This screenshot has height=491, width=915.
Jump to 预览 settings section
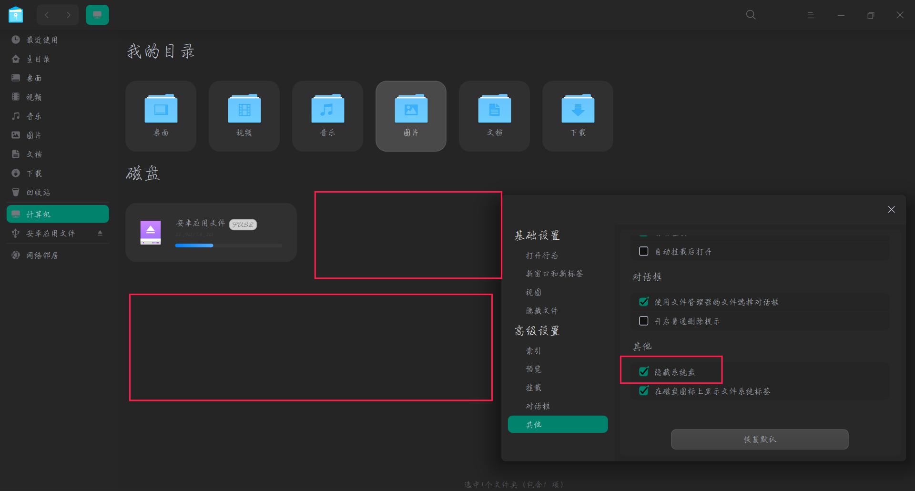coord(534,369)
